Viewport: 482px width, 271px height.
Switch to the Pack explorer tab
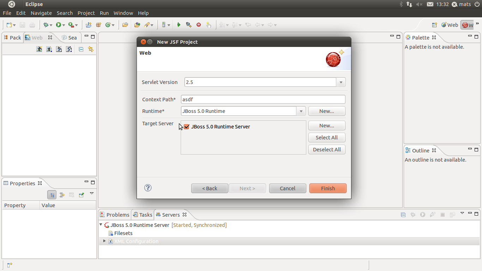tap(12, 37)
